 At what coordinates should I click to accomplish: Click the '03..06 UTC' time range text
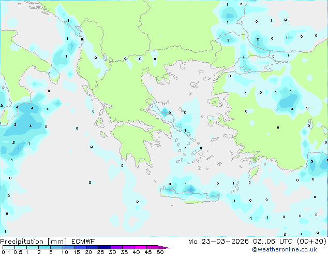(273, 242)
